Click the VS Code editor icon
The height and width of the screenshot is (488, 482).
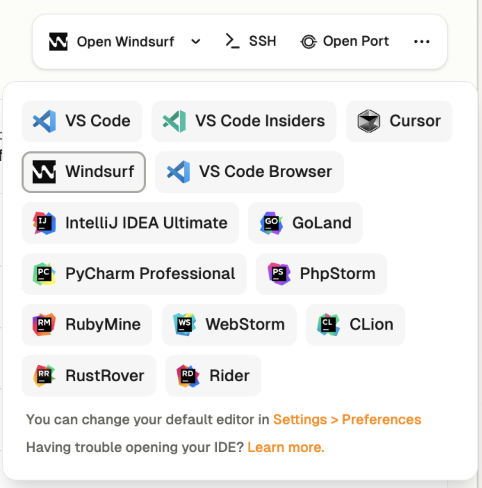(x=44, y=121)
